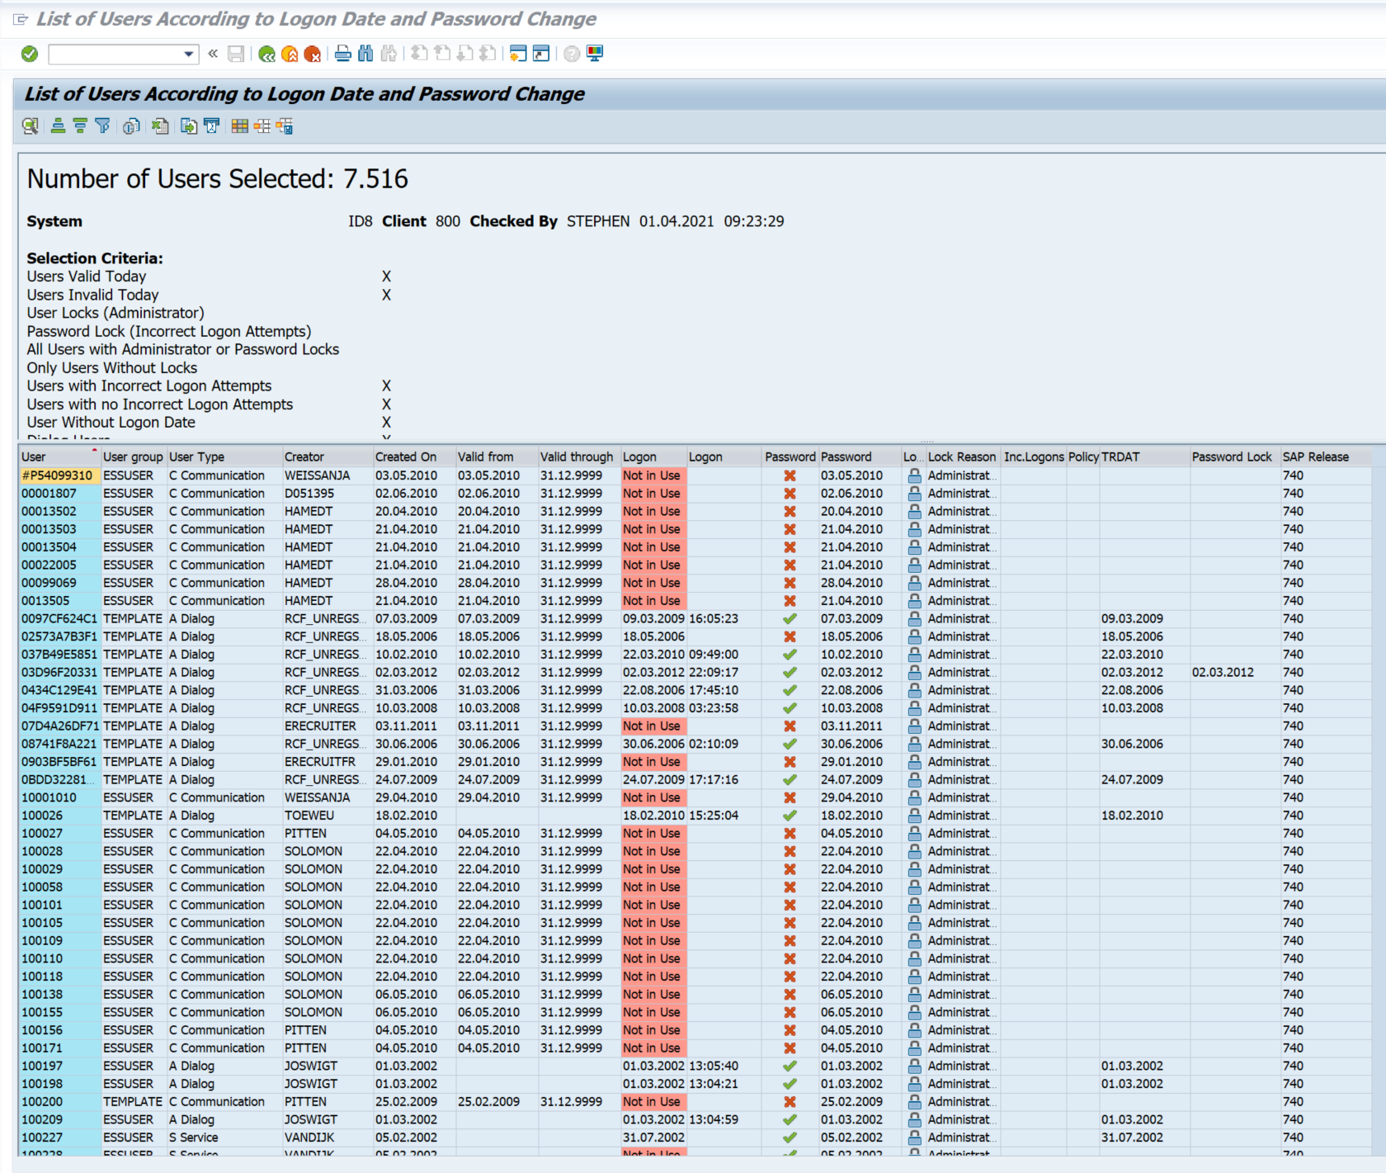Open user #P54099310 in the list
Image resolution: width=1386 pixels, height=1173 pixels.
(x=58, y=475)
